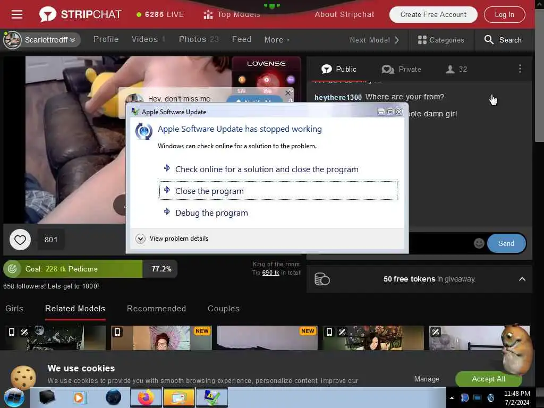Select the Recommended tab
Screen dimensions: 544x408
156,309
